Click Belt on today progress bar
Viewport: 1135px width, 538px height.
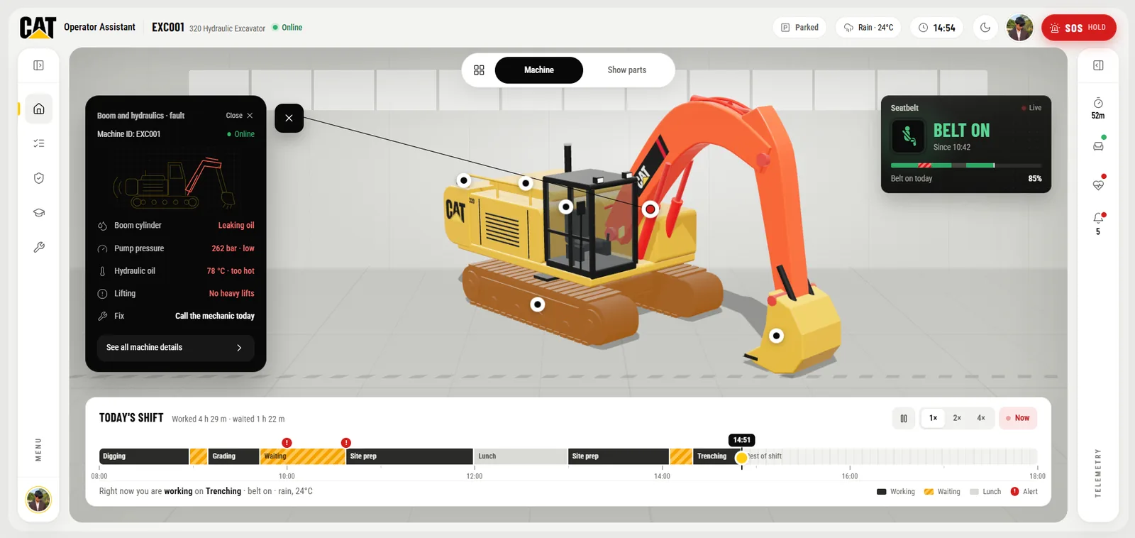coord(966,165)
